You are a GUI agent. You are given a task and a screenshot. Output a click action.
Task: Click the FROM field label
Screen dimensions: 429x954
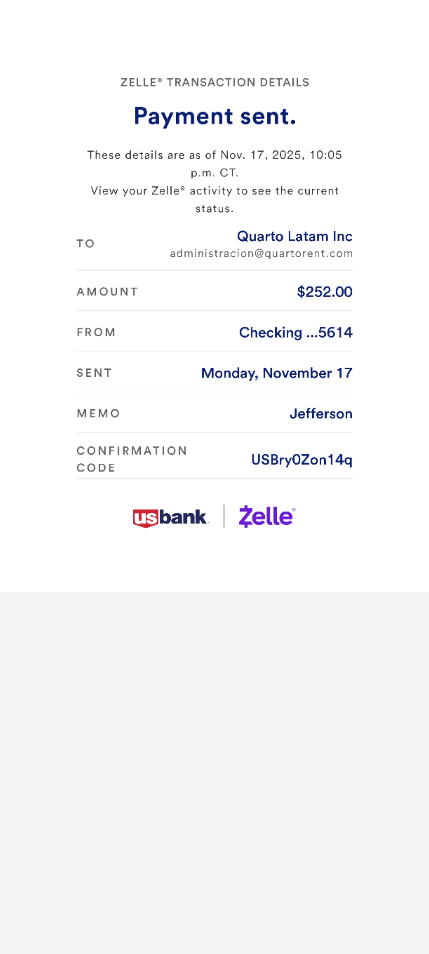point(96,332)
